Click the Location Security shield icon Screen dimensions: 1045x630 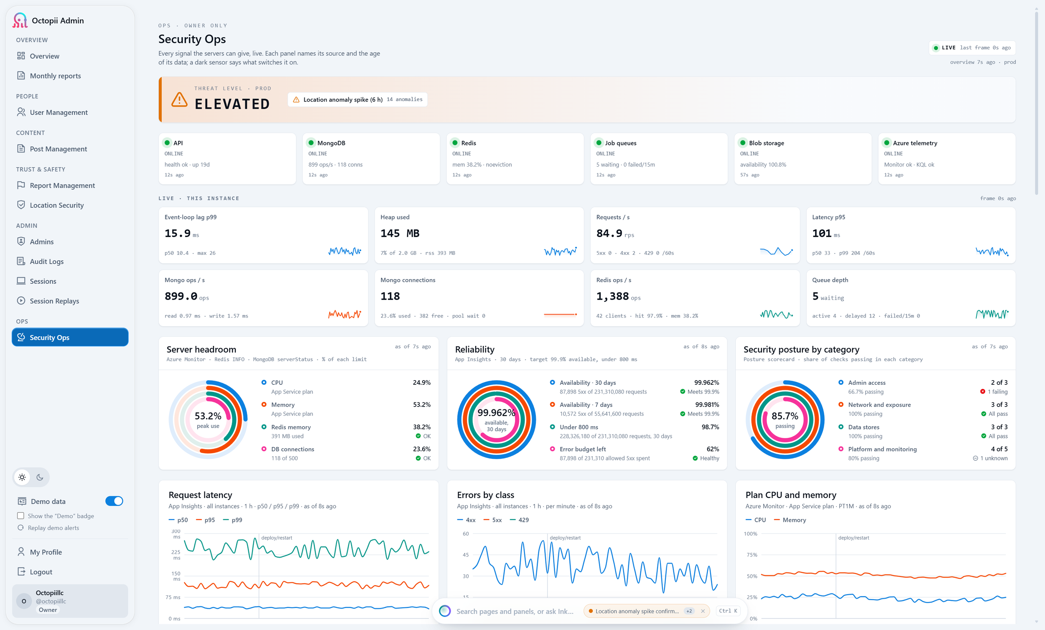[21, 205]
